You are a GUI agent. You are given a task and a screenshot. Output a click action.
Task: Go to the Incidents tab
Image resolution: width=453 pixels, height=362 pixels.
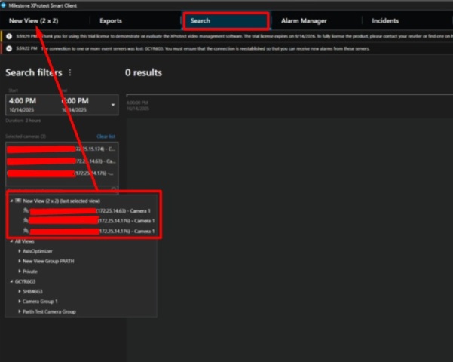click(x=384, y=21)
